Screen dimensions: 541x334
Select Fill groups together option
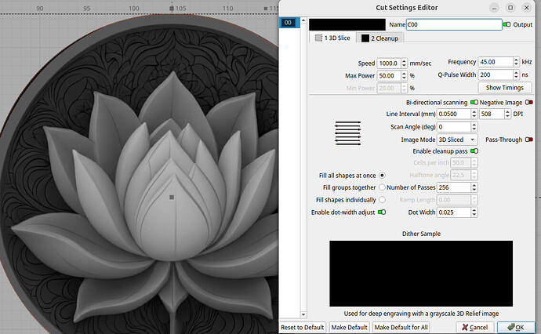click(x=383, y=187)
